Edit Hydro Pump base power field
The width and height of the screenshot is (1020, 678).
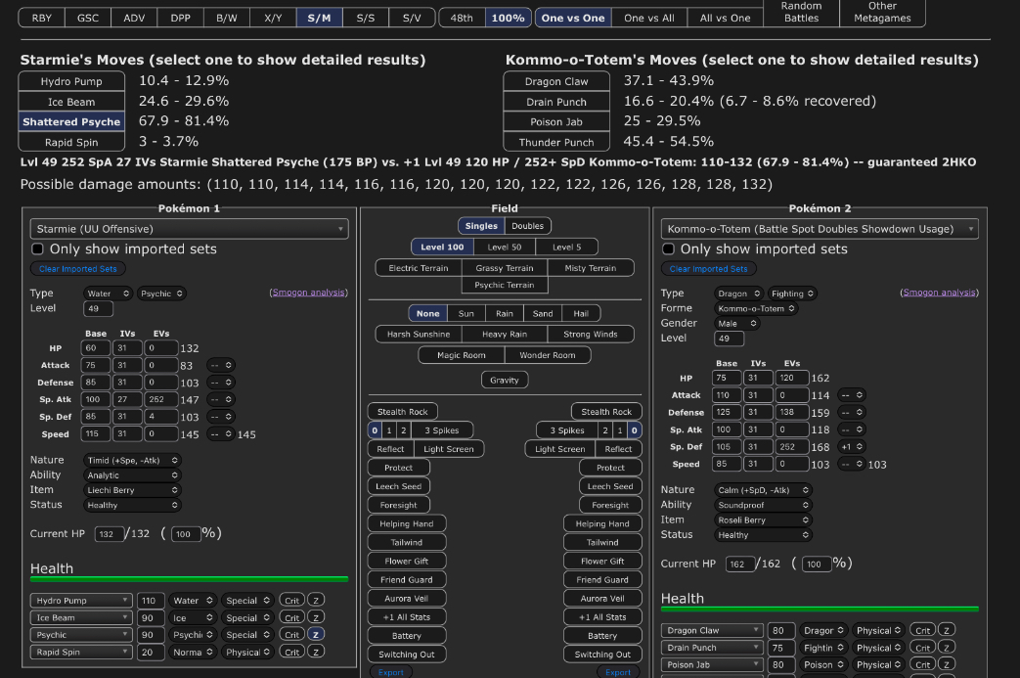(x=151, y=600)
